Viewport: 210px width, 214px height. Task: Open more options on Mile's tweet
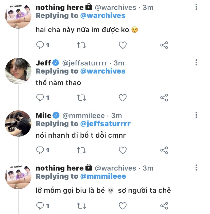[x=196, y=115]
